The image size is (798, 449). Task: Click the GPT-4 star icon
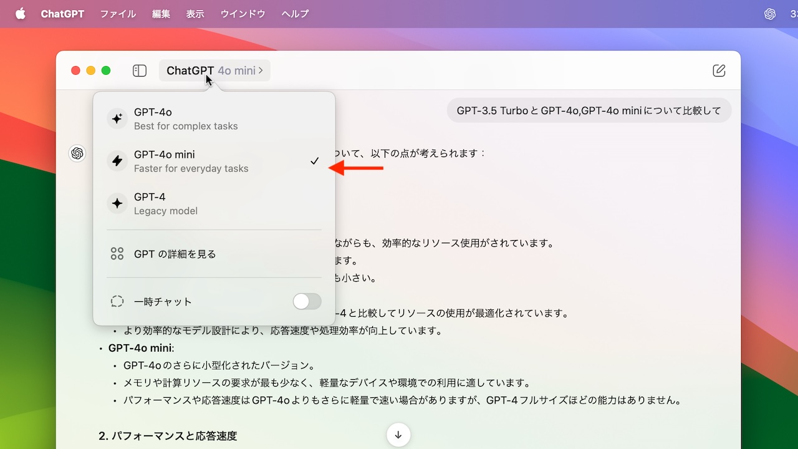point(117,203)
